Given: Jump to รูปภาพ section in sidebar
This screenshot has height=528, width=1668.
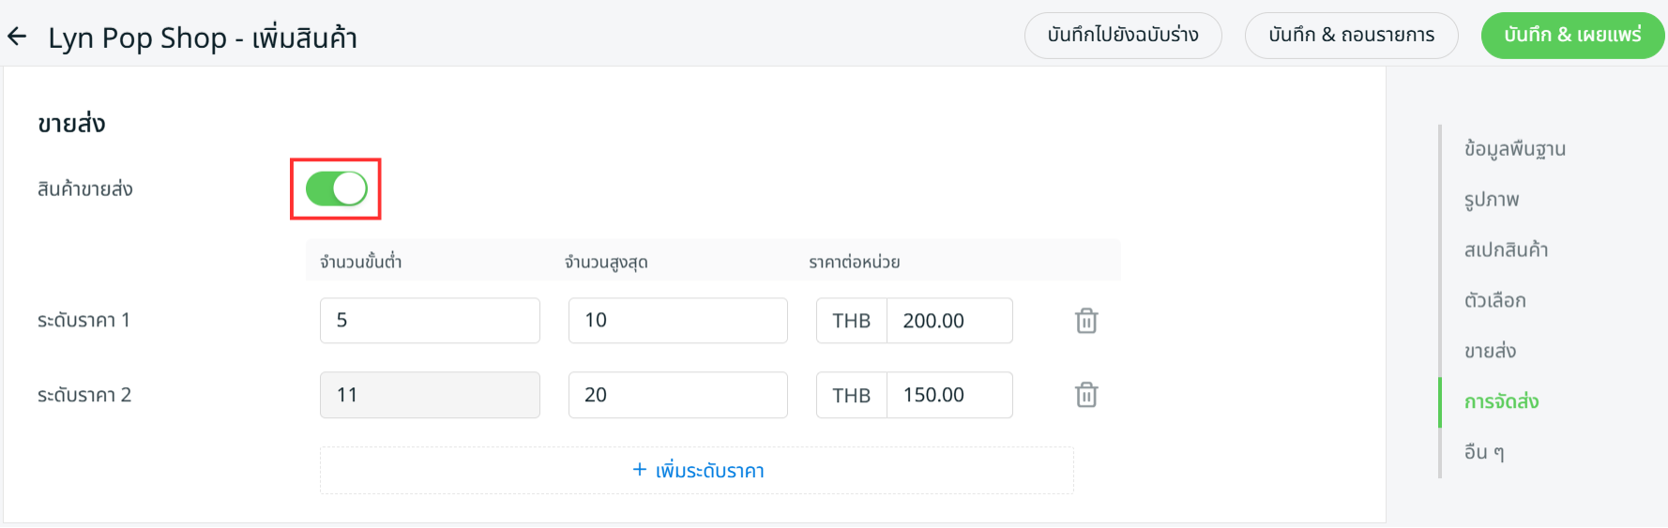Looking at the screenshot, I should [x=1492, y=200].
